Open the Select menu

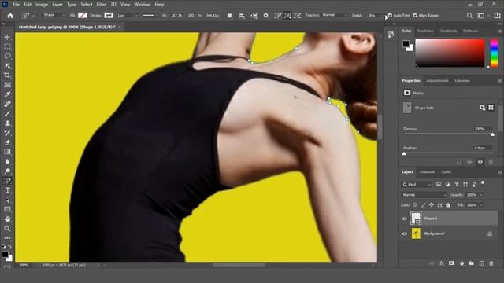pos(87,5)
